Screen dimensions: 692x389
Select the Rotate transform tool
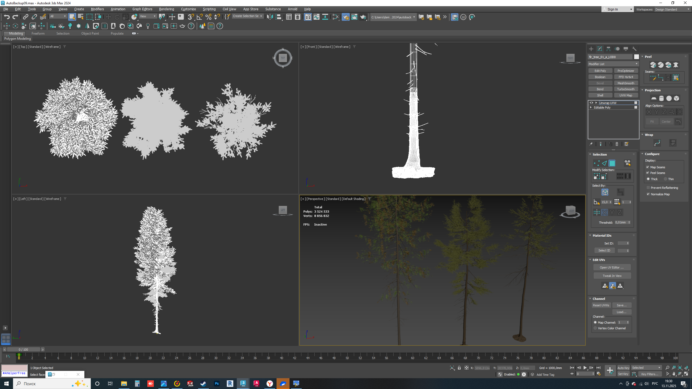pos(117,17)
